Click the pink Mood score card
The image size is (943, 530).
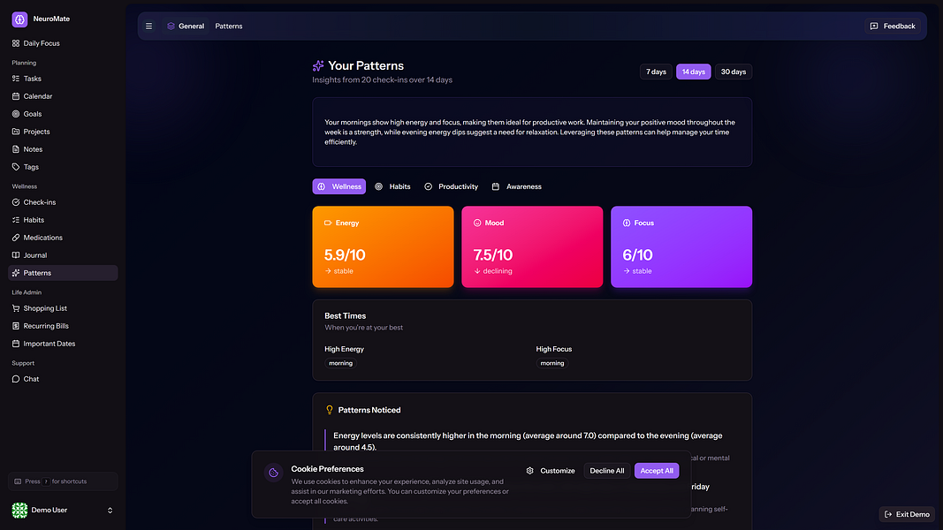pos(532,246)
